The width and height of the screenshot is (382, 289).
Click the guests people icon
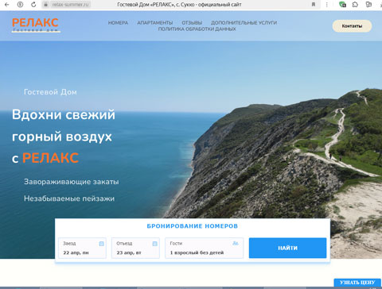236,243
